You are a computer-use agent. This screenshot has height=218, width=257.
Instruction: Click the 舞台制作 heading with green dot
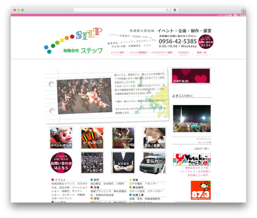136,187
